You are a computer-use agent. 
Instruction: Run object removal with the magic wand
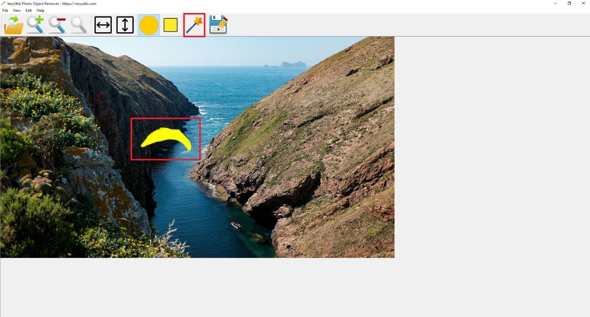pyautogui.click(x=194, y=25)
